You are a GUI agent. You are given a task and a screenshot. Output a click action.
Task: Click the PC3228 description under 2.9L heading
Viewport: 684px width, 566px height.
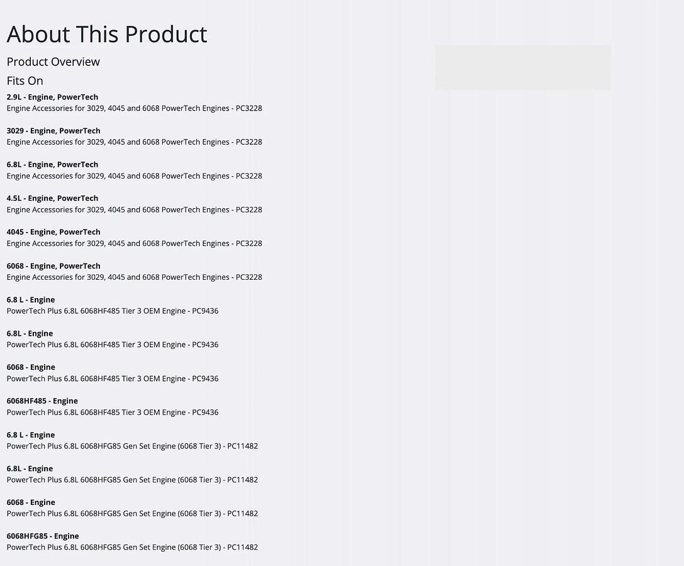(x=134, y=108)
